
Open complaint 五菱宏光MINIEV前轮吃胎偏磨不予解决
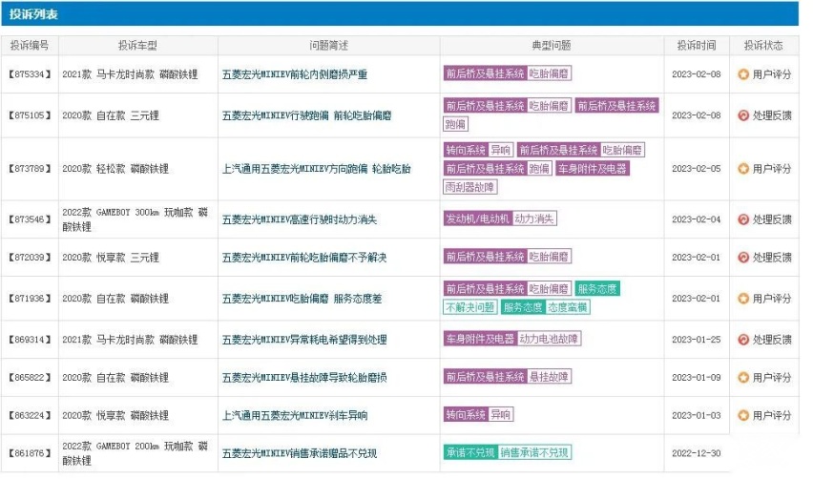(304, 258)
